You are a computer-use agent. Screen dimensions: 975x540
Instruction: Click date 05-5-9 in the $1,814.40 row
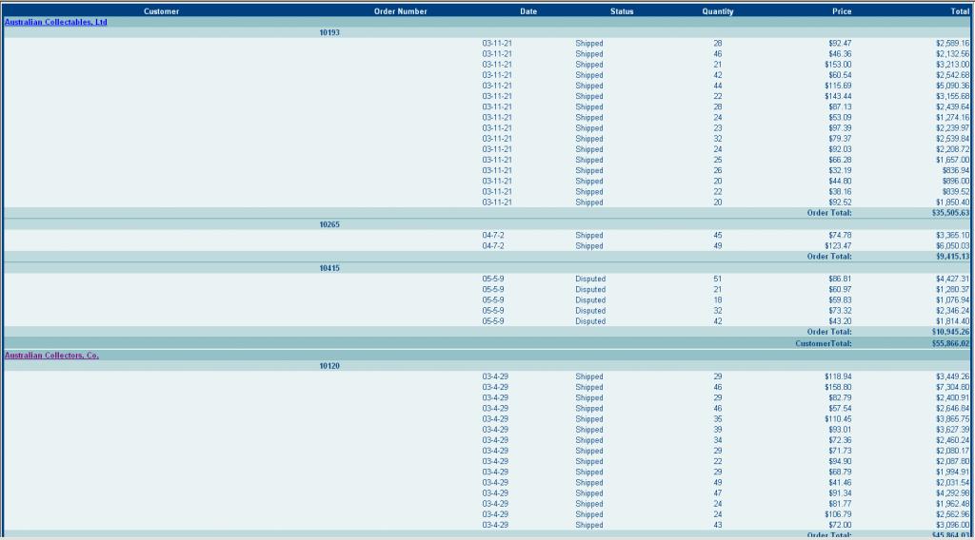point(493,321)
